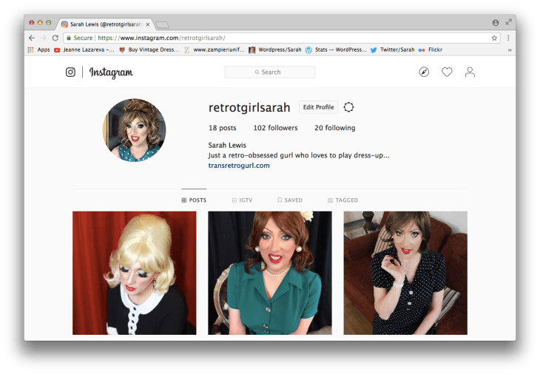Switch to the SAVED tab
Image resolution: width=540 pixels, height=374 pixels.
pyautogui.click(x=289, y=200)
